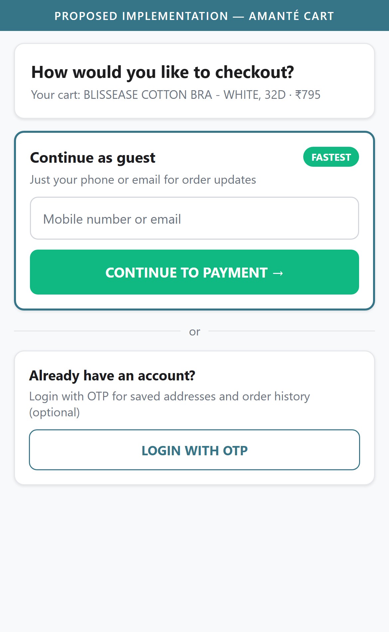389x632 pixels.
Task: Click the divider line right of 'or'
Action: click(x=292, y=331)
